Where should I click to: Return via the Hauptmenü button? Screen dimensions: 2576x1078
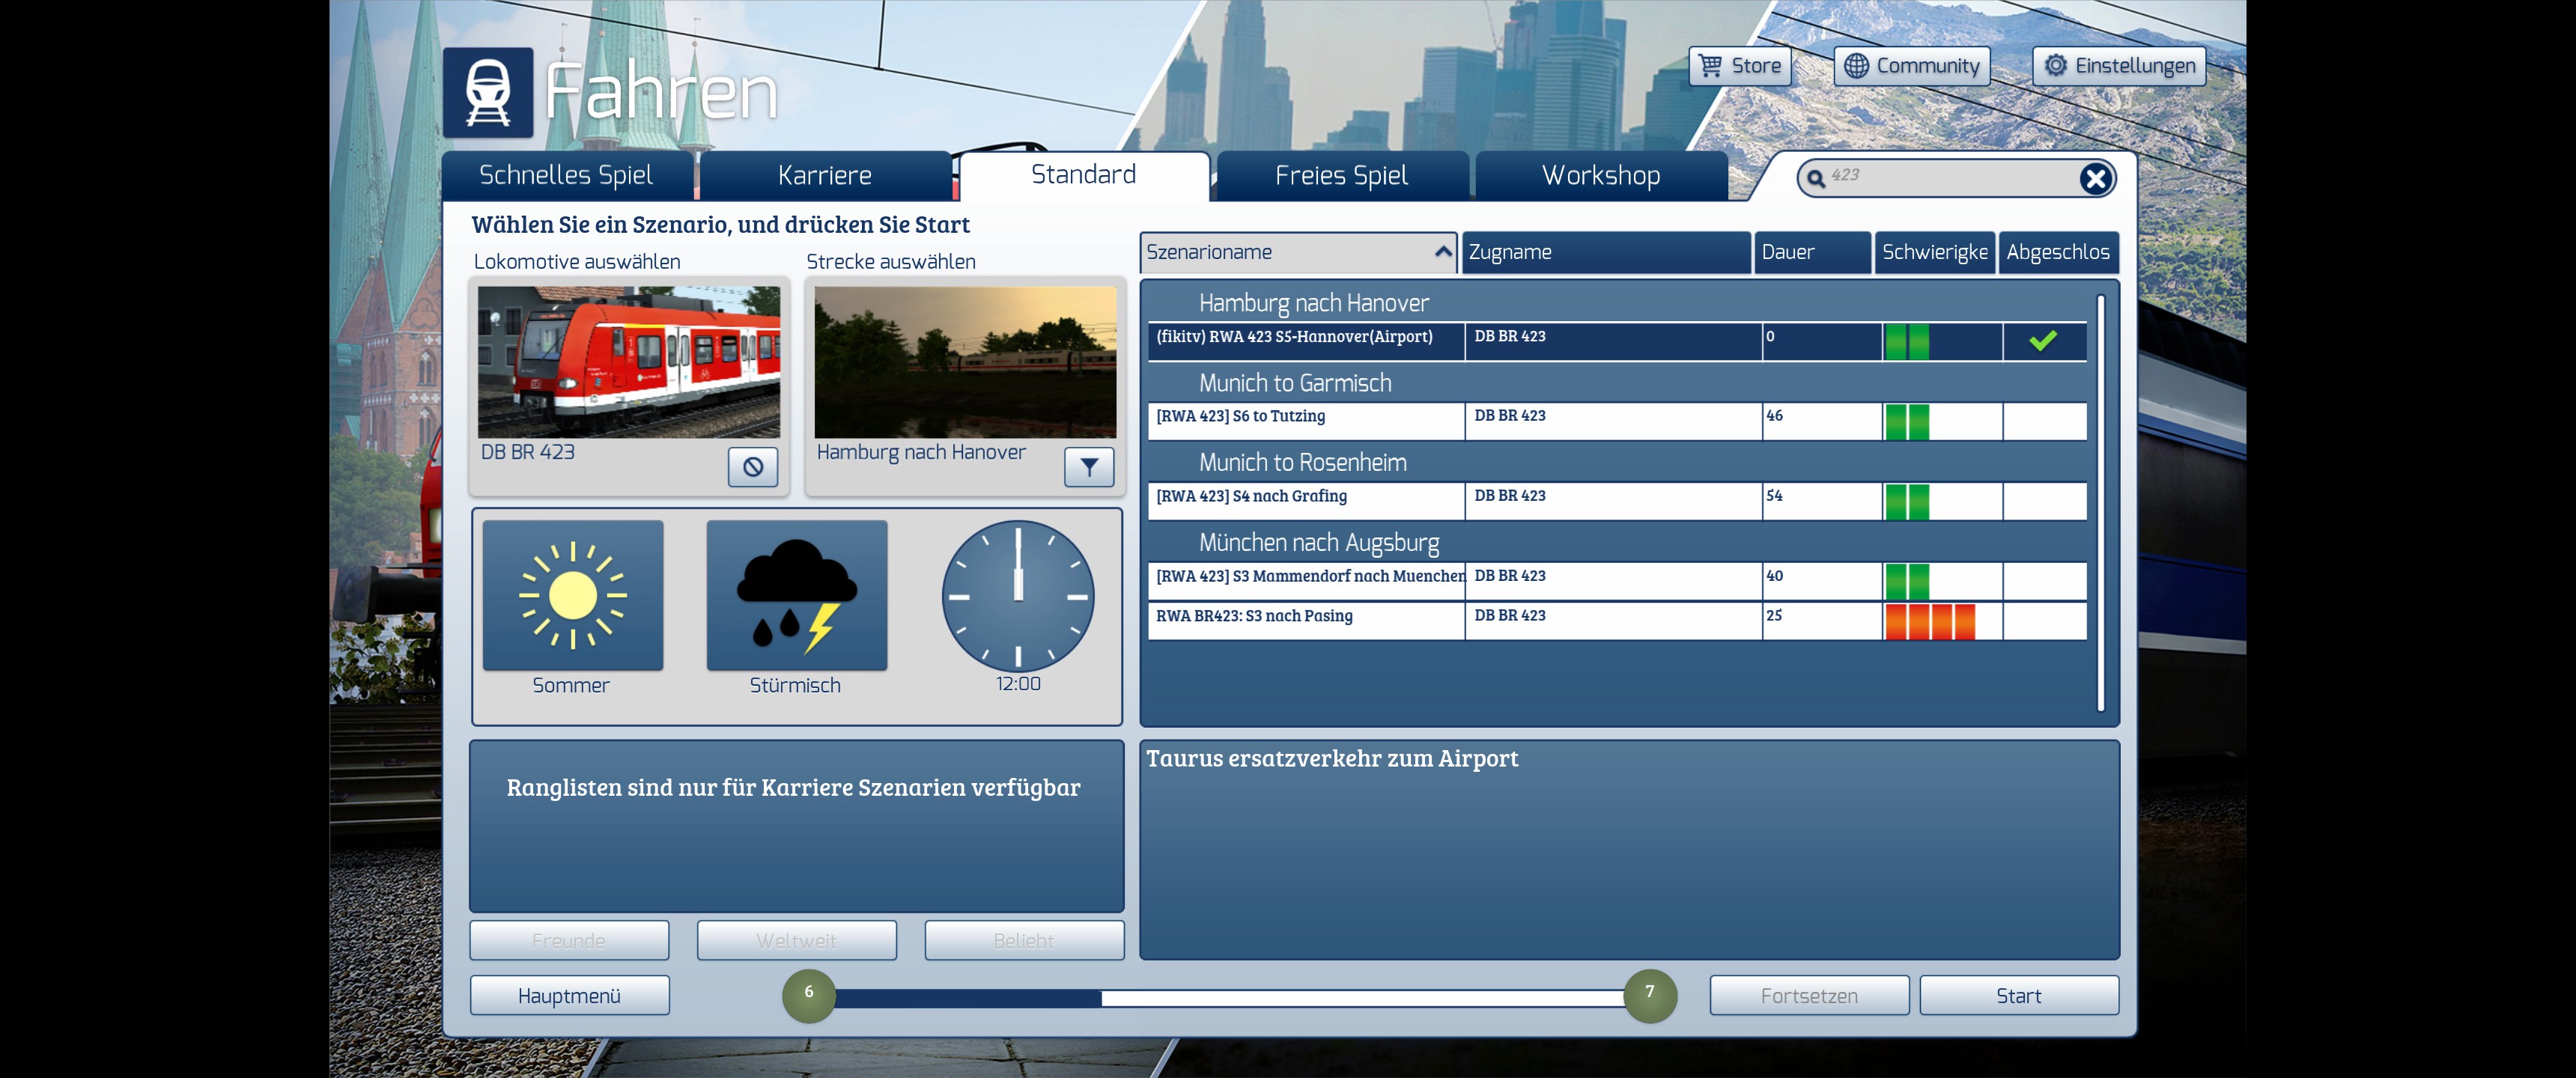tap(569, 995)
